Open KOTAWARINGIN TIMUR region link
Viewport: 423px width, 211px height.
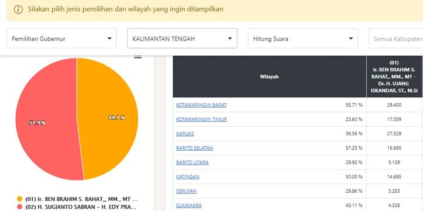(x=202, y=119)
